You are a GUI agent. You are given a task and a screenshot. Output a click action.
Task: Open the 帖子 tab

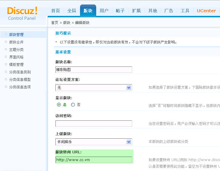tap(120, 11)
